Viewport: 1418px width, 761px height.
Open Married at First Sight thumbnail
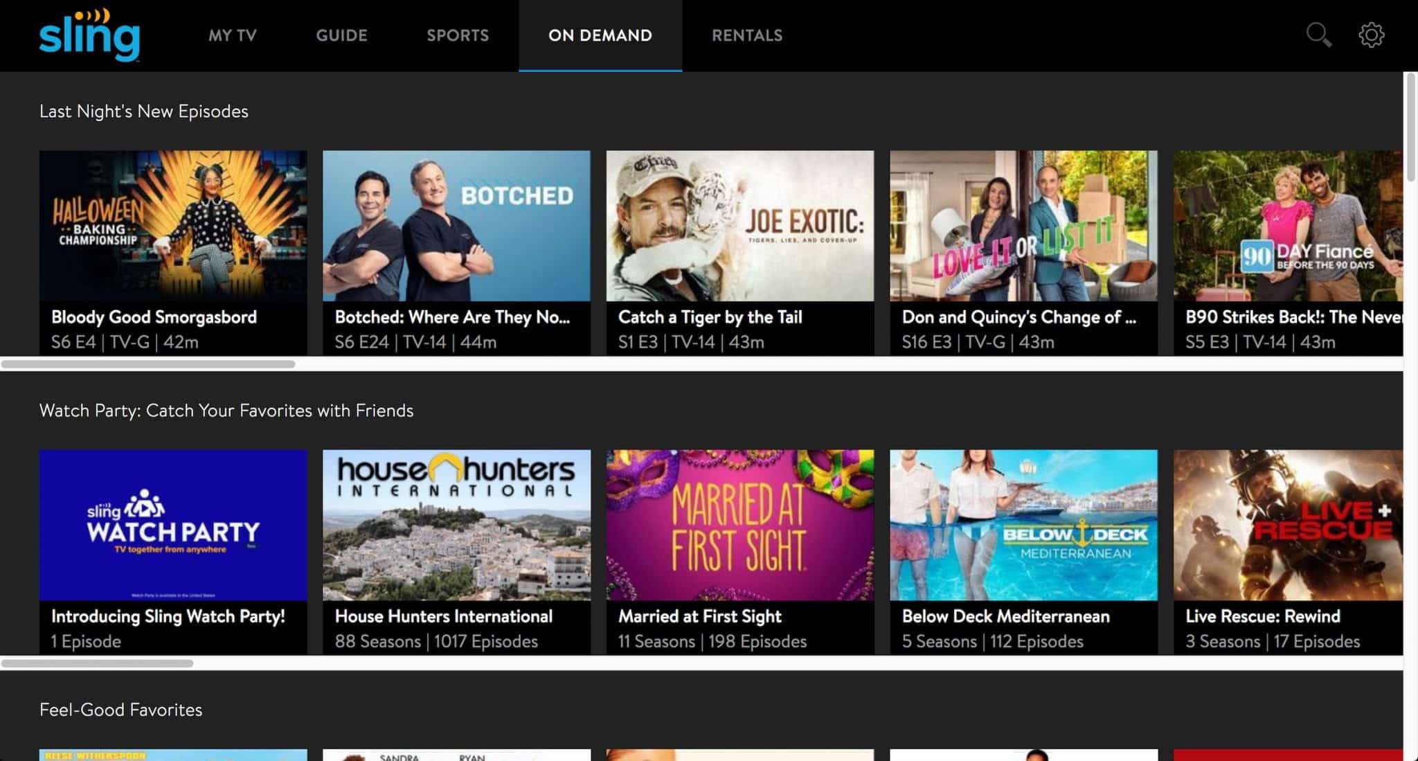tap(740, 525)
